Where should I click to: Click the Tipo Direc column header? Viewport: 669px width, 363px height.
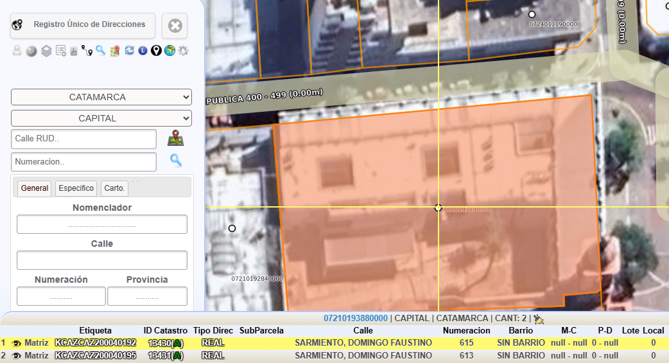point(213,330)
